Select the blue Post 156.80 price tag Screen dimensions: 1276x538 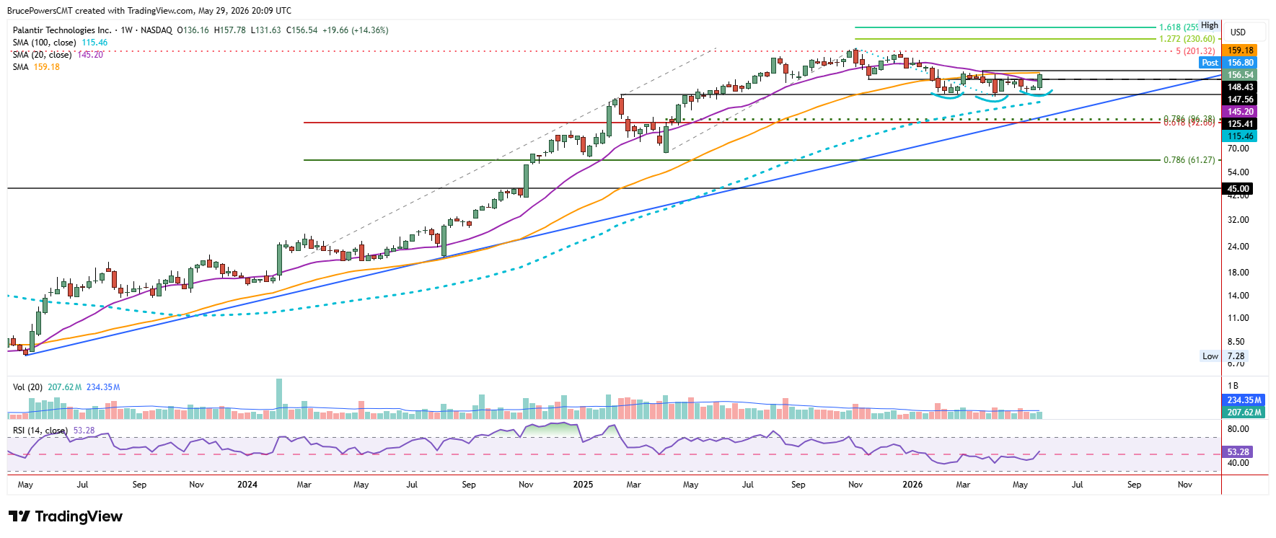tap(1228, 63)
